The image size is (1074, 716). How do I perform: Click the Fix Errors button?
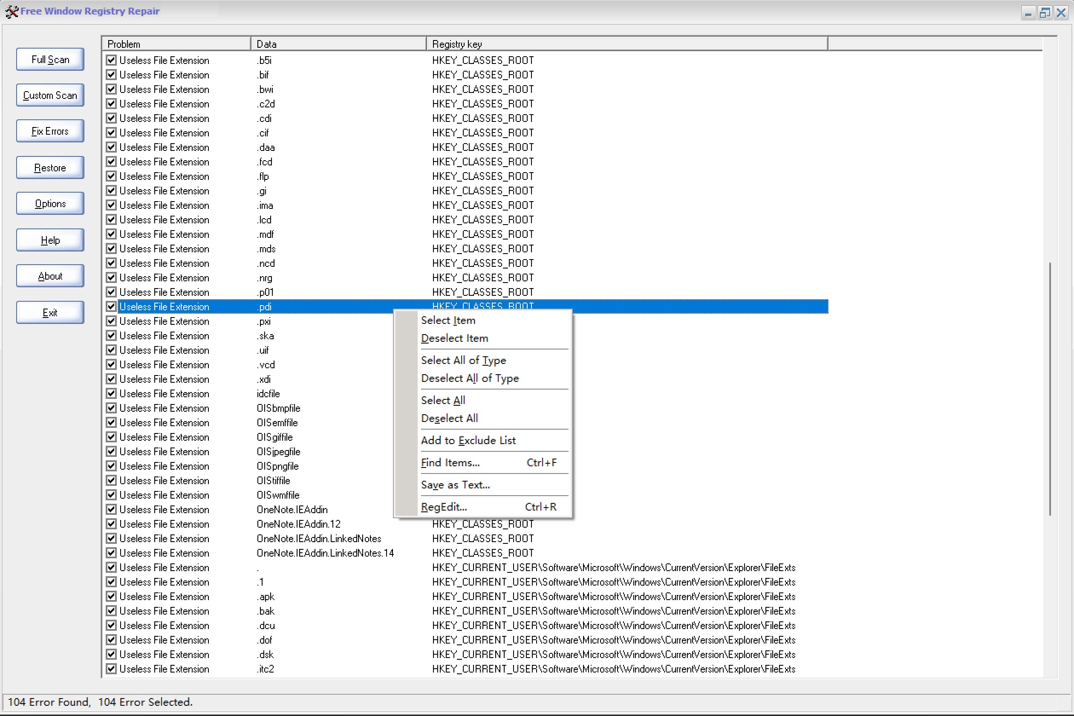point(50,130)
